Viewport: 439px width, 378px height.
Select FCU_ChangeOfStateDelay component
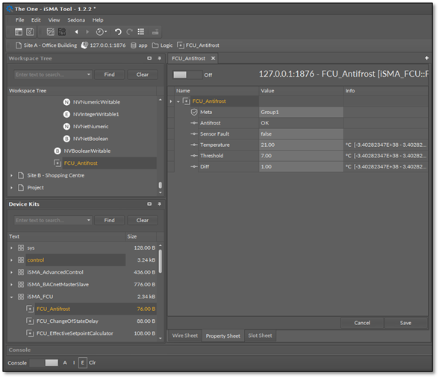click(67, 321)
